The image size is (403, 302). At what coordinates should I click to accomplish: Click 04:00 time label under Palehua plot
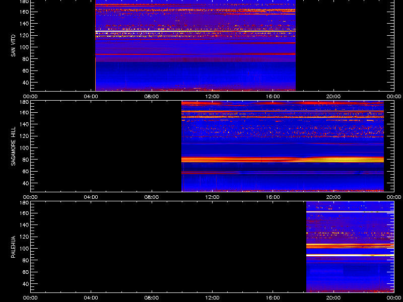pyautogui.click(x=91, y=298)
